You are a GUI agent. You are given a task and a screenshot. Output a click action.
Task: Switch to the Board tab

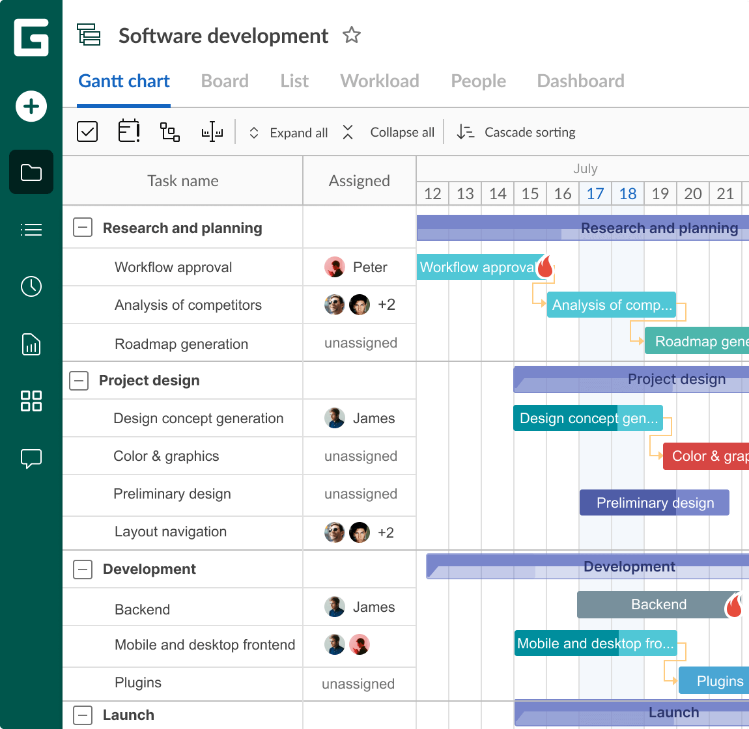click(225, 81)
